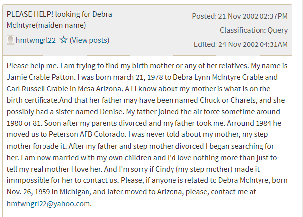
Task: Click the user avatar icon beside hmtwngrl22
Action: coord(10,40)
